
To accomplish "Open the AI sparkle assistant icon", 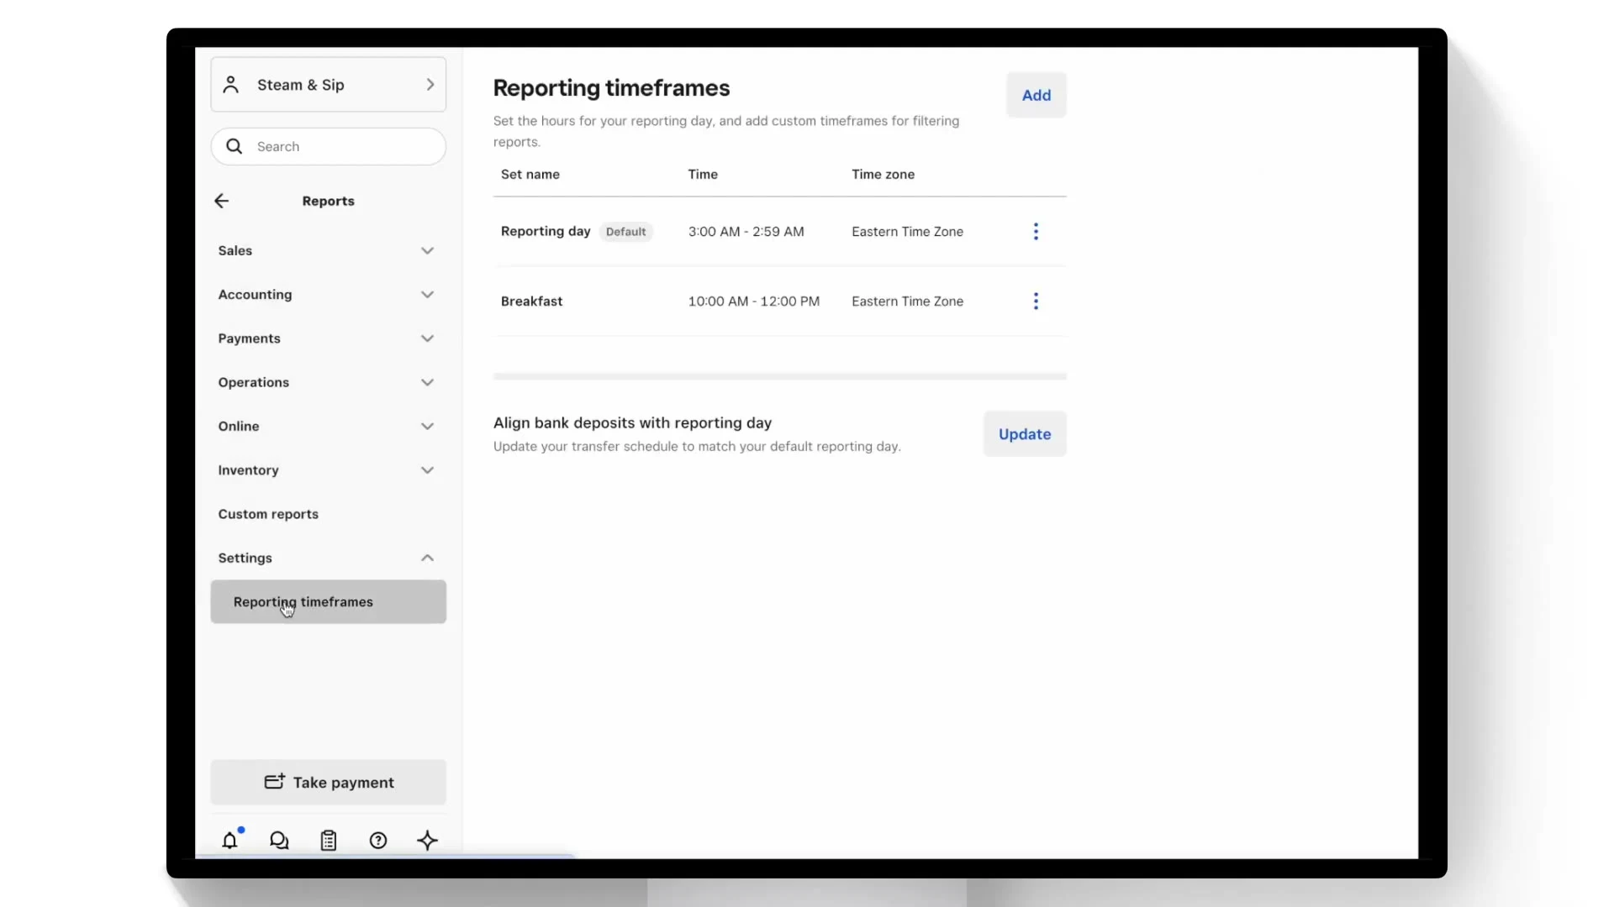I will 427,840.
